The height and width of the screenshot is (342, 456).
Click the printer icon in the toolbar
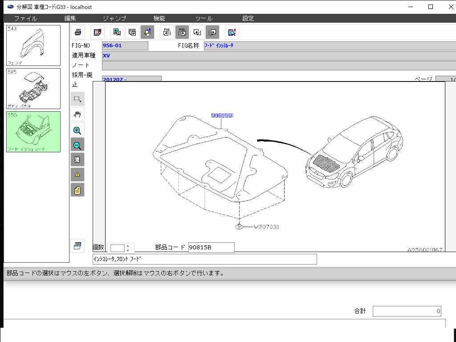(78, 32)
